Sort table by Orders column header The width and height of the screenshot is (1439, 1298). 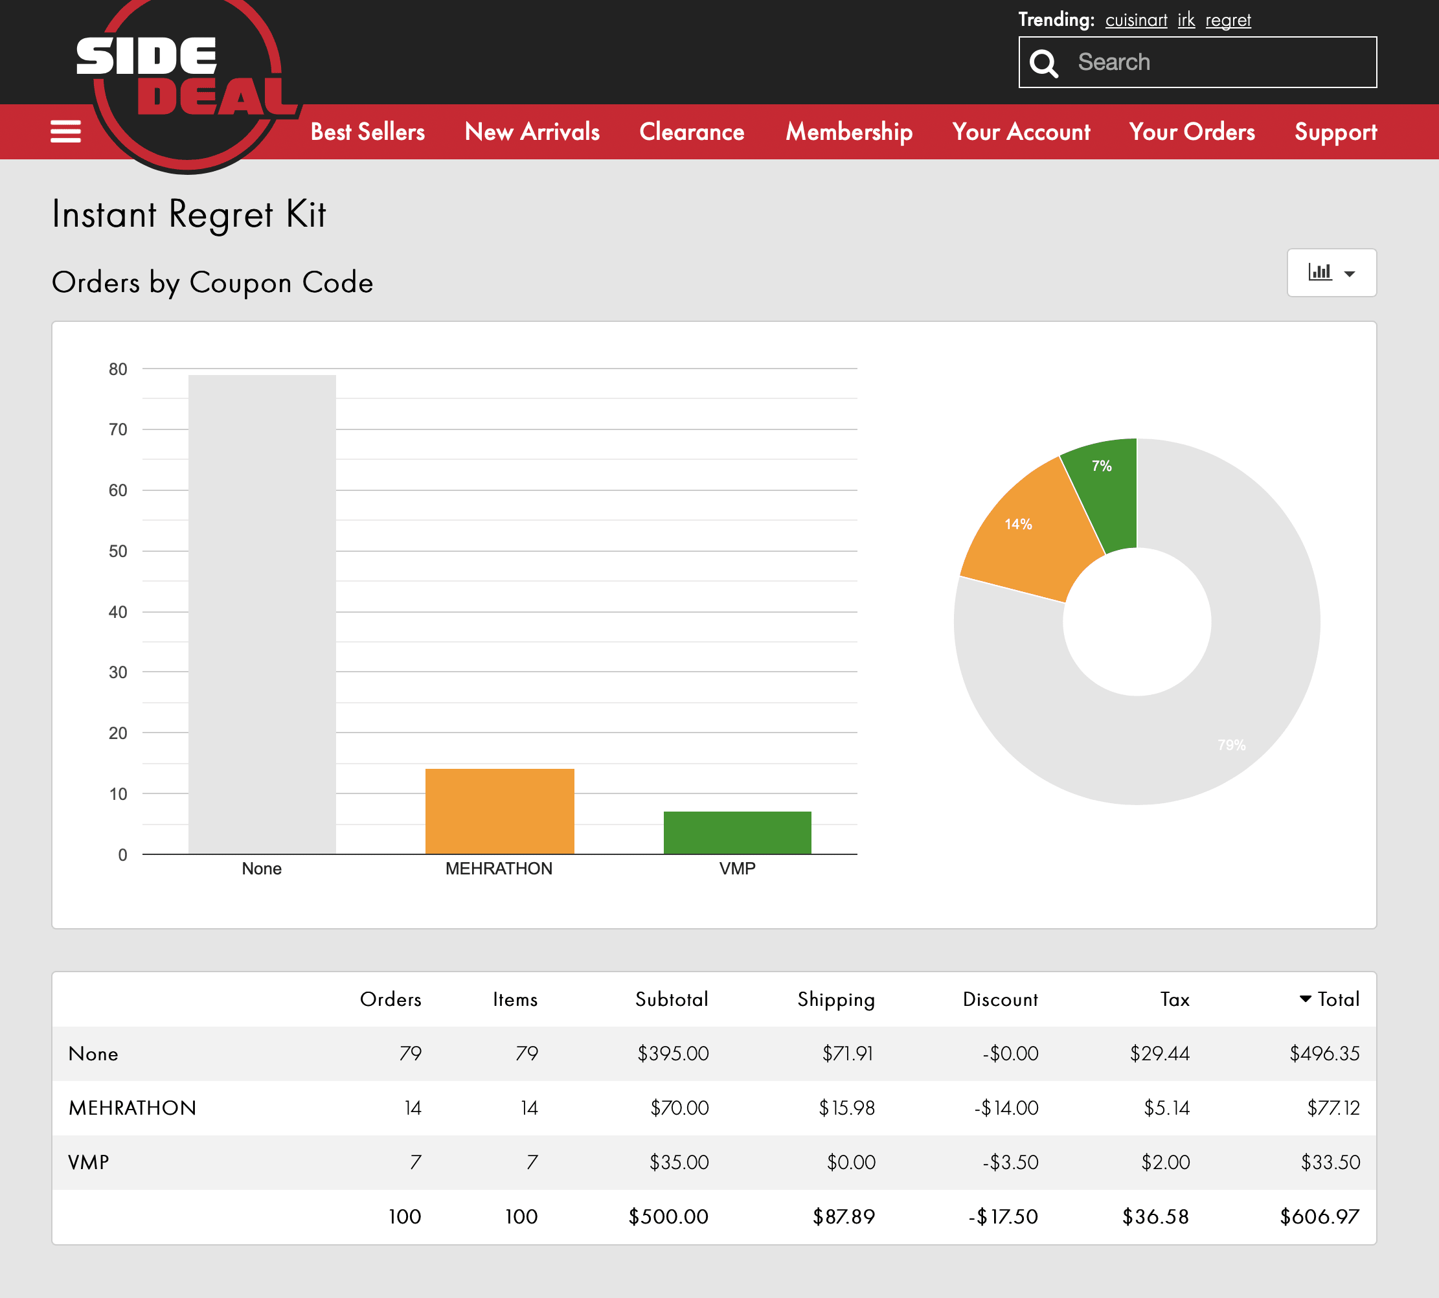pos(390,999)
